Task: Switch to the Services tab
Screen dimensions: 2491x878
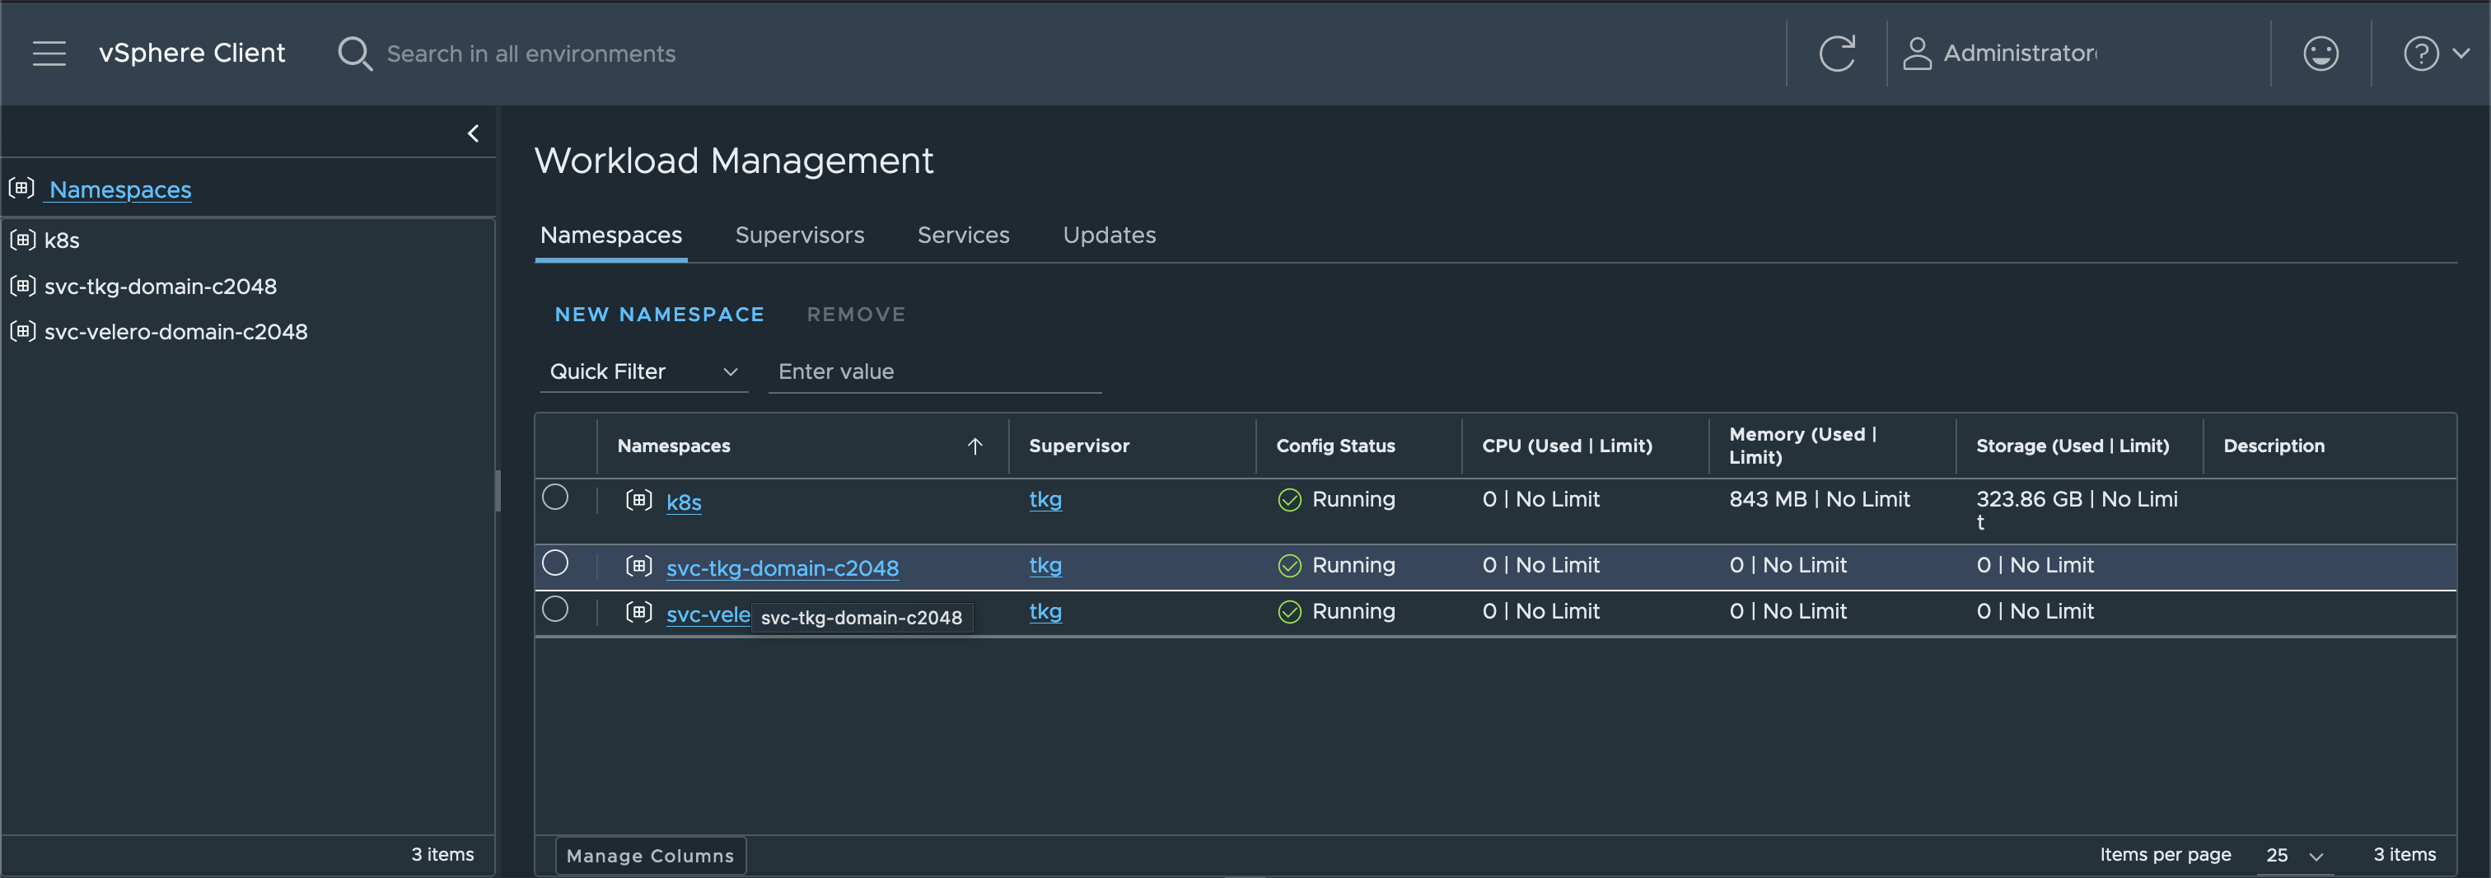Action: point(963,235)
